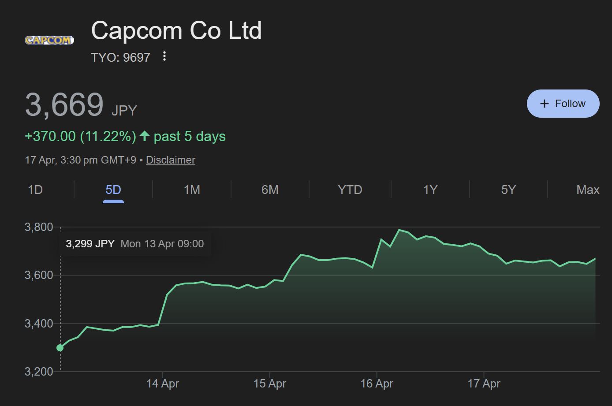Show the Max history chart

[587, 190]
